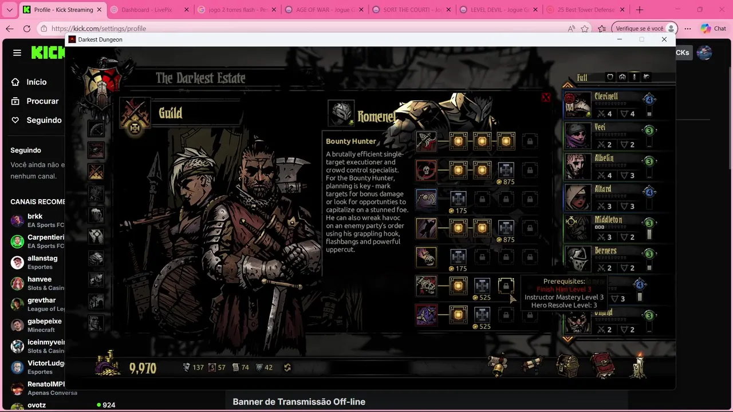Switch to the SORT THE COURT browser tab
Viewport: 733px width, 412px height.
tap(411, 10)
